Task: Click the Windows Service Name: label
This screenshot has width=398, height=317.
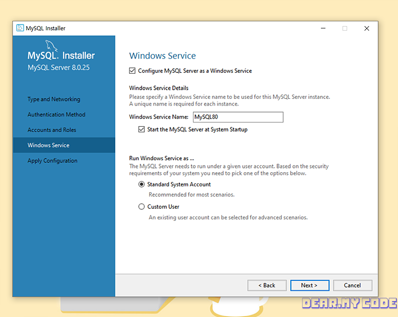Action: pos(159,117)
